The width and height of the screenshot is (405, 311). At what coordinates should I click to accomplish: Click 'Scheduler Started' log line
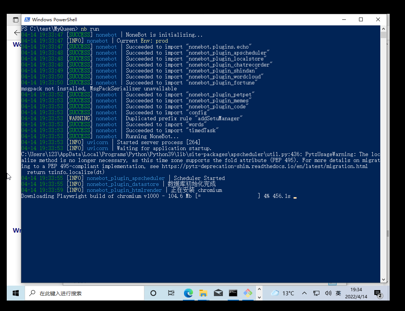(x=123, y=178)
